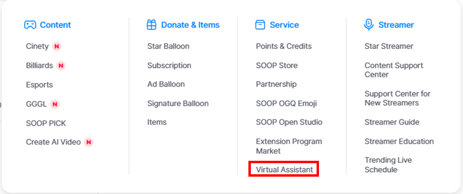
Task: Go to Star Streamer page
Action: point(389,46)
